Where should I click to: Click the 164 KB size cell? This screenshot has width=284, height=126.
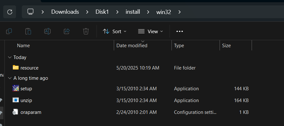click(241, 100)
